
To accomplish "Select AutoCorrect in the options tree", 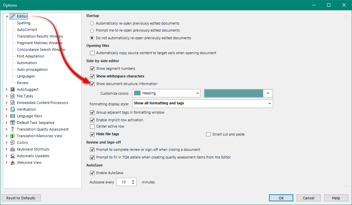I will (x=27, y=30).
